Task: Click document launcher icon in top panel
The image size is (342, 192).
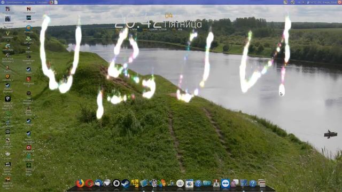Action: pyautogui.click(x=56, y=2)
